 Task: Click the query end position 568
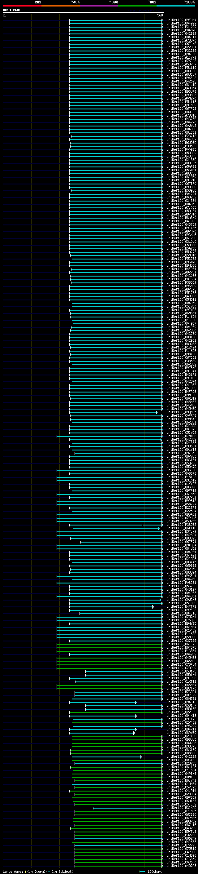[x=160, y=15]
